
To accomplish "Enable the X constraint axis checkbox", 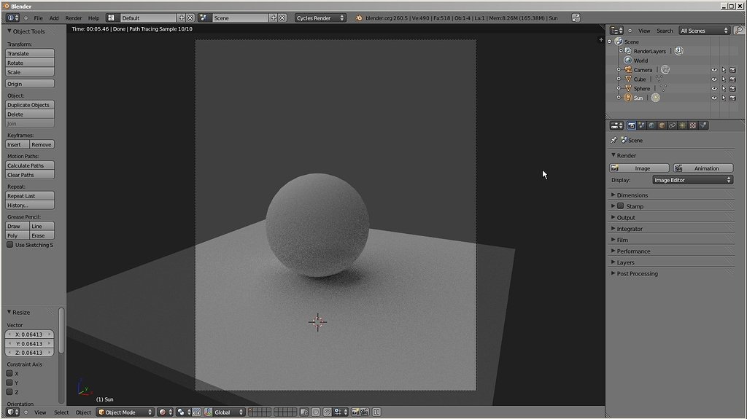I will (9, 373).
